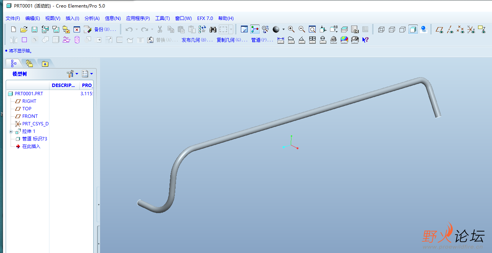Click the regenerate model icon
This screenshot has width=492, height=253.
202,29
